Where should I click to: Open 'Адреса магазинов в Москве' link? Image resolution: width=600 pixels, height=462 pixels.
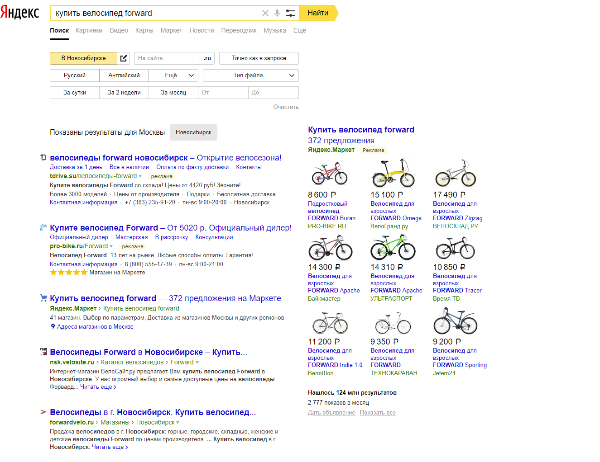click(x=95, y=327)
